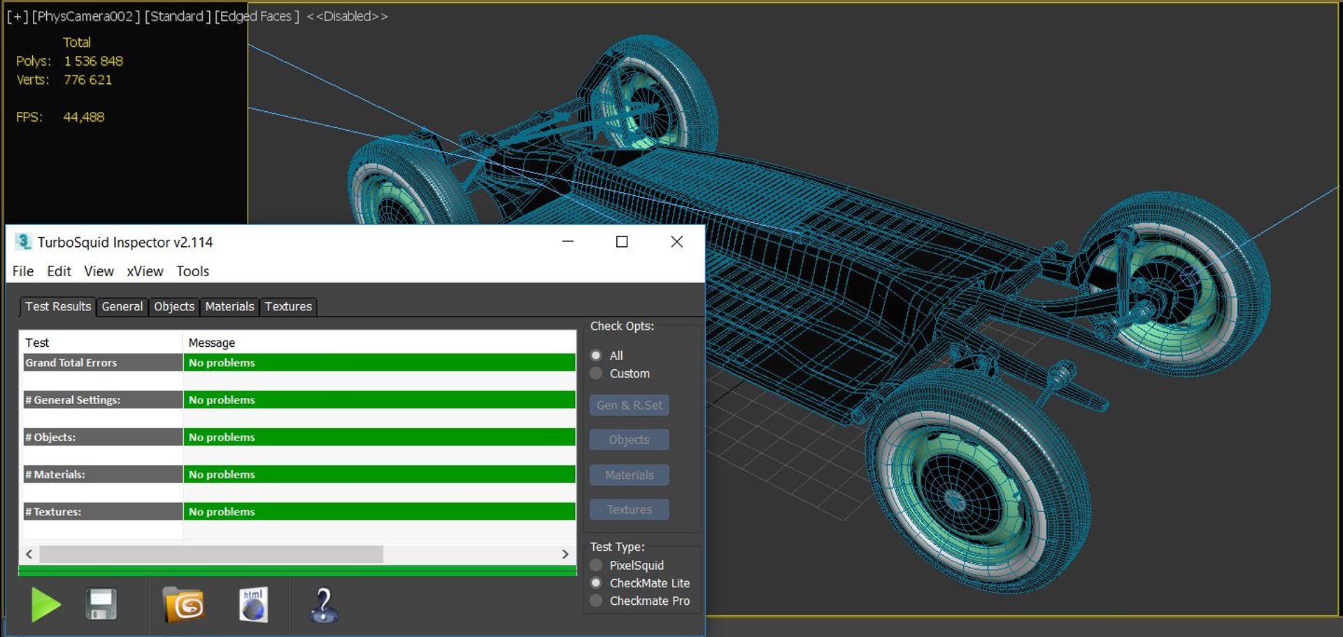Click the Materials check button
This screenshot has height=637, width=1343.
pos(629,475)
